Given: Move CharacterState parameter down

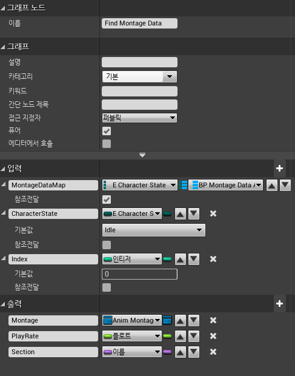Looking at the screenshot, I should click(194, 213).
